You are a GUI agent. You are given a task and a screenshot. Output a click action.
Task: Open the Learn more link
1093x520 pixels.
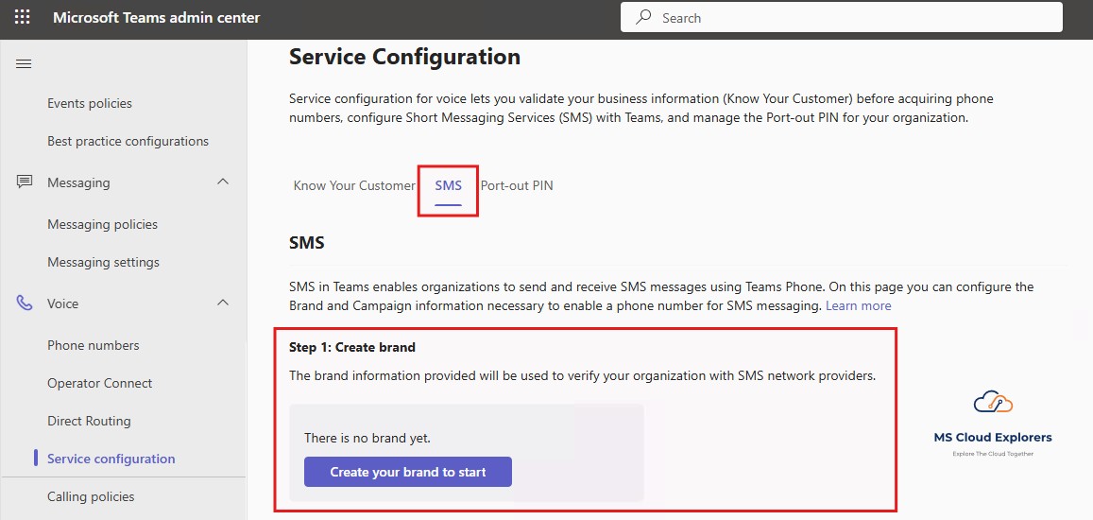click(858, 305)
